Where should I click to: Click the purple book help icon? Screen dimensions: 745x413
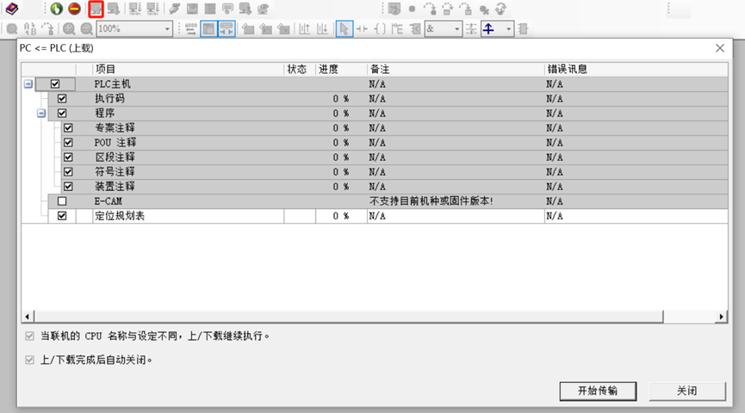pyautogui.click(x=11, y=9)
